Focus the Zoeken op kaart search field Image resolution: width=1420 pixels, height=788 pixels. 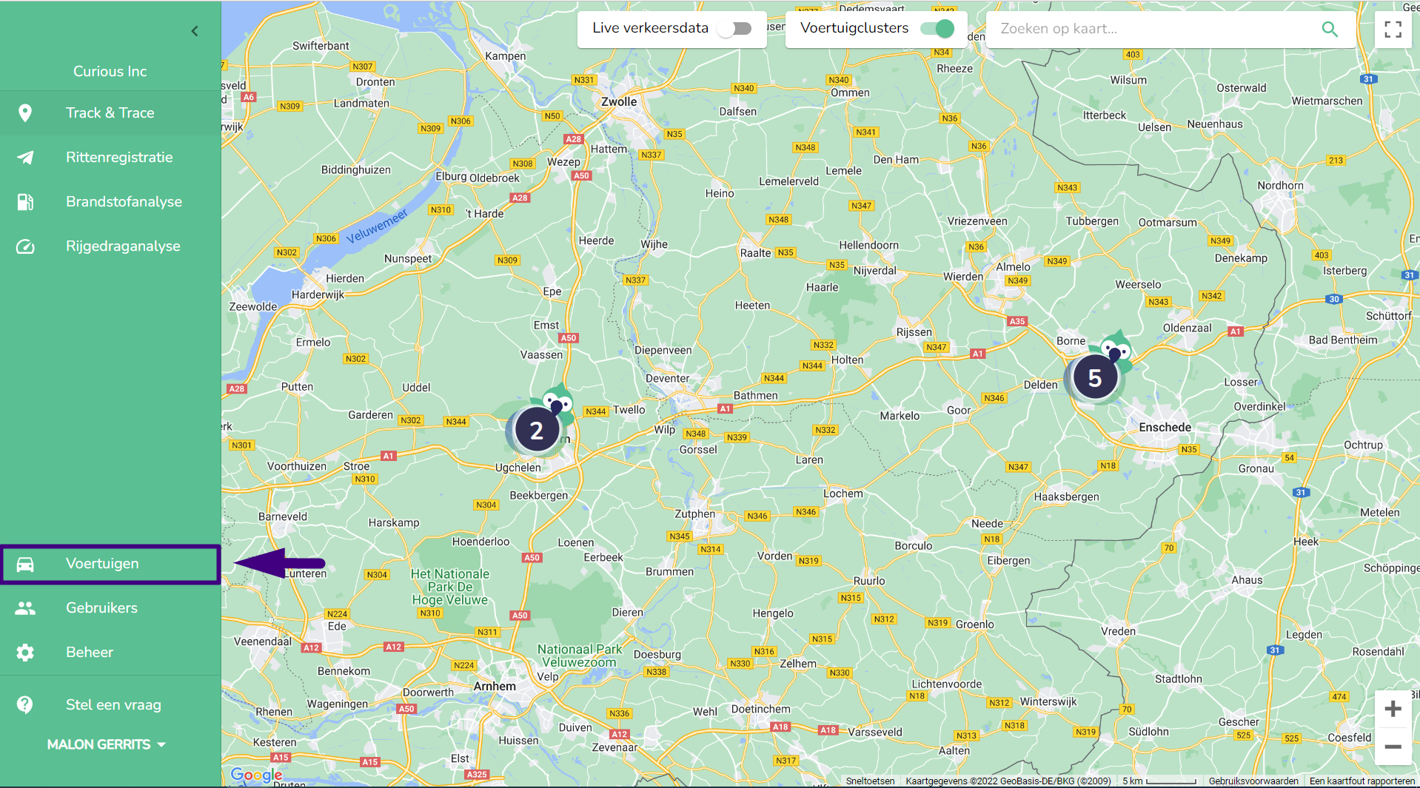tap(1153, 29)
